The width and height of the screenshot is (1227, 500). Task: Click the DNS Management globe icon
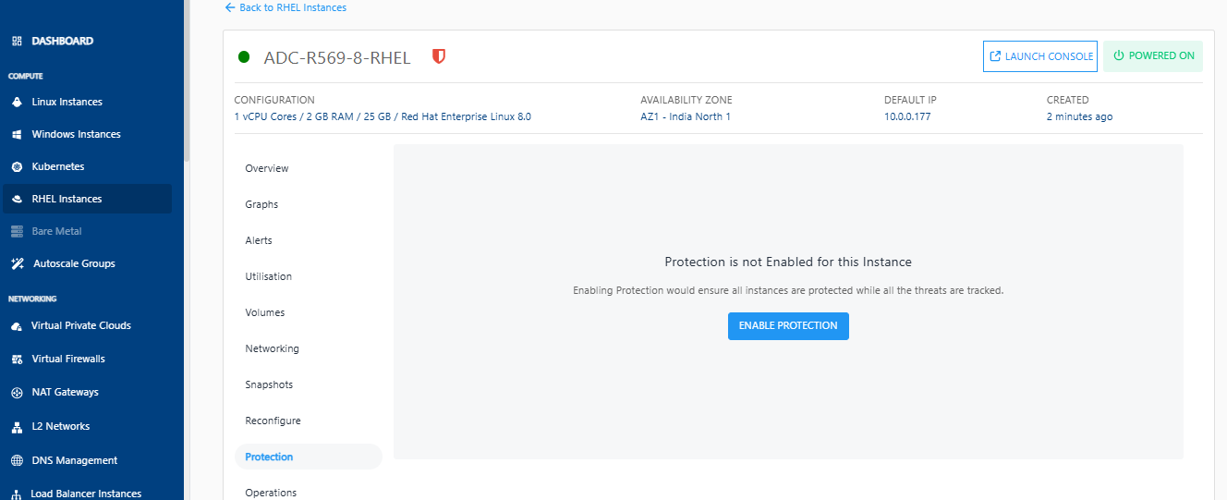17,460
